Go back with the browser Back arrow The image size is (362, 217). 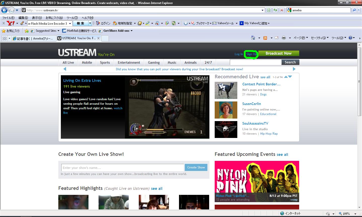(x=5, y=10)
